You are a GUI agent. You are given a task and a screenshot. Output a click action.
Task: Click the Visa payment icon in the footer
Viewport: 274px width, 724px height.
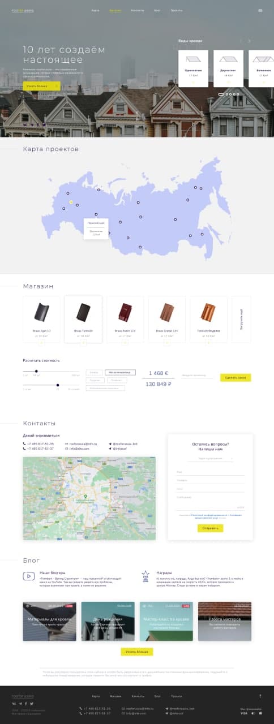tap(244, 713)
